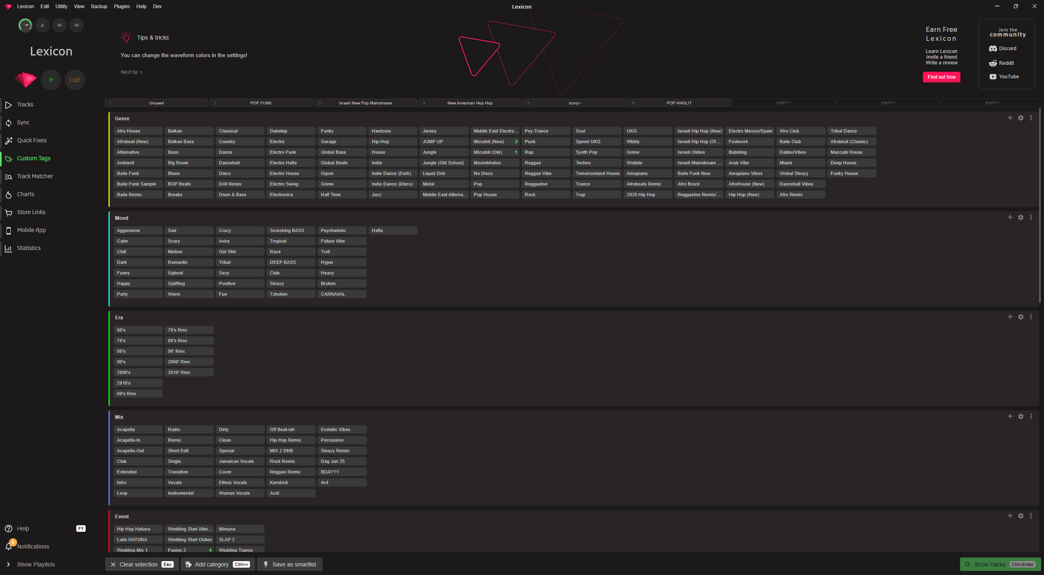The height and width of the screenshot is (575, 1044).
Task: Click Clear selection button
Action: (142, 564)
